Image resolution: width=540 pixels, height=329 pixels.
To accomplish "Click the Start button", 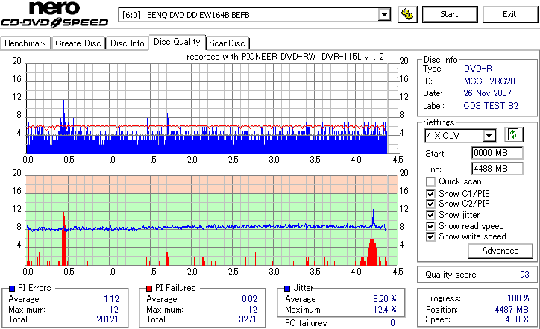I will (450, 14).
